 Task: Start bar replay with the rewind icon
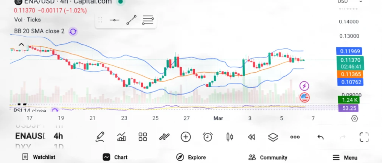[x=251, y=137]
